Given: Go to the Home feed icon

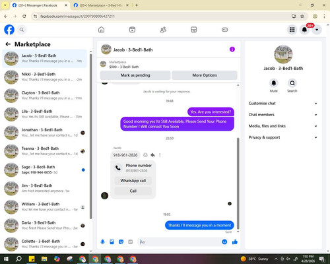Looking at the screenshot, I should click(x=101, y=30).
